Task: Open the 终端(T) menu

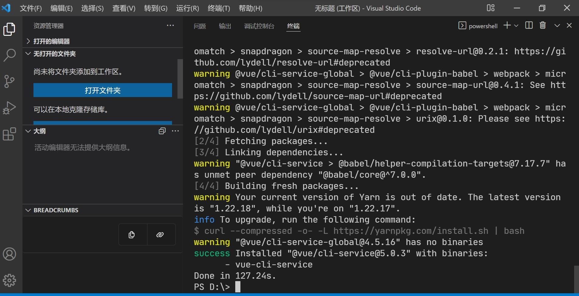Action: point(219,8)
